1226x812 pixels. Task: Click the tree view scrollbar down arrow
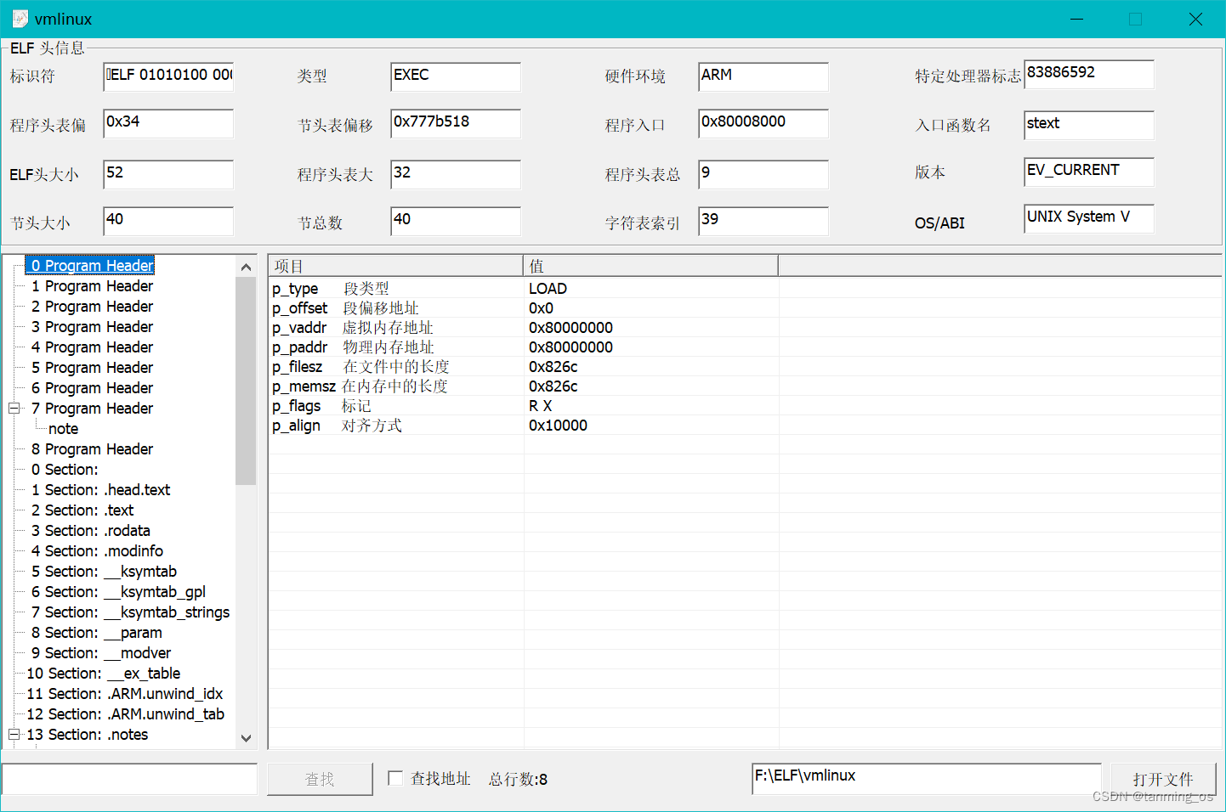click(246, 738)
